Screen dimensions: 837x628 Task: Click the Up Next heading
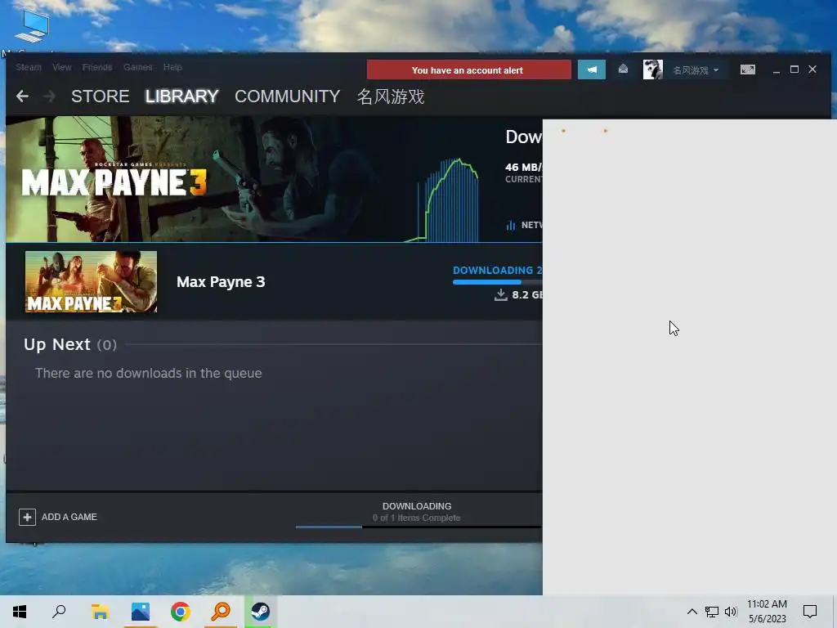[x=70, y=344]
